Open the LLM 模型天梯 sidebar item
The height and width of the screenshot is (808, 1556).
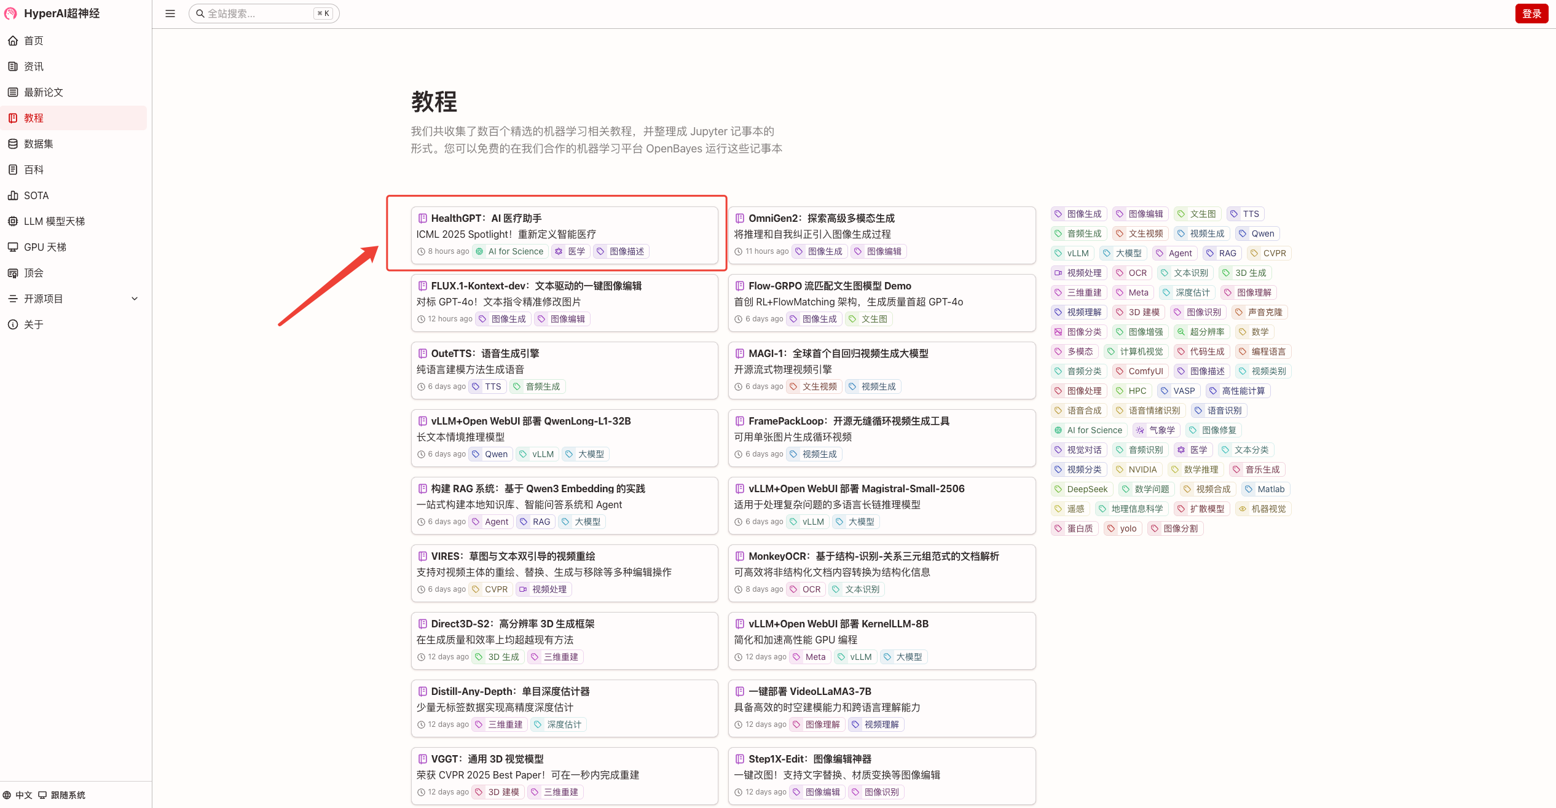pyautogui.click(x=54, y=221)
